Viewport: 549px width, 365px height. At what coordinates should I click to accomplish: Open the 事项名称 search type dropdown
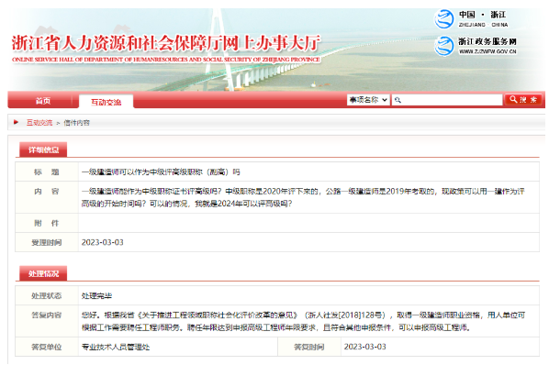point(368,100)
